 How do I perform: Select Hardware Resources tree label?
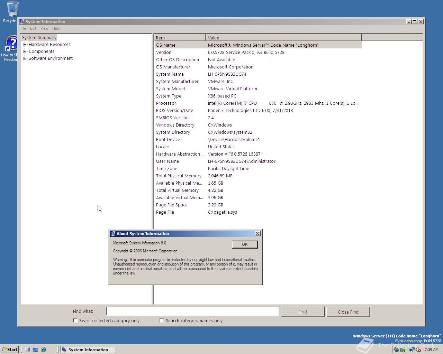tap(49, 44)
